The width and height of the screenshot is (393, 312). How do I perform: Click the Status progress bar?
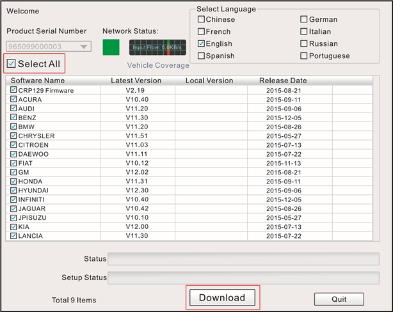click(x=243, y=259)
